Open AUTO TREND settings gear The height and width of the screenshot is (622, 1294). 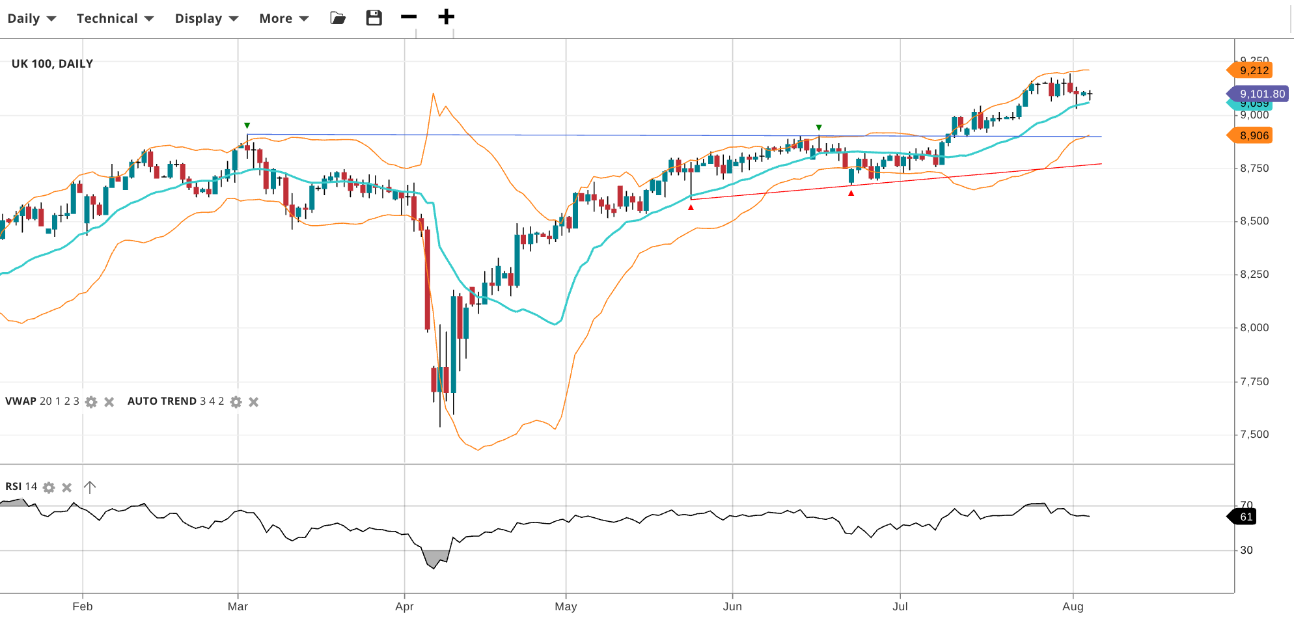click(x=236, y=402)
